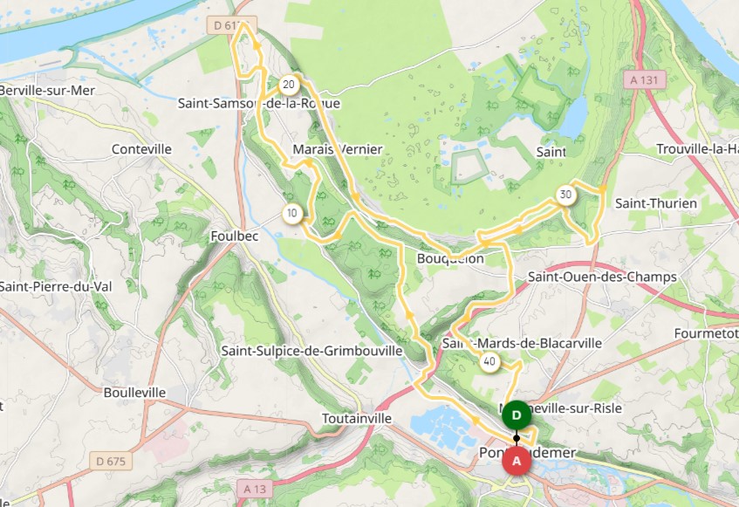This screenshot has width=739, height=507.
Task: Click the green D departure marker
Action: [517, 415]
